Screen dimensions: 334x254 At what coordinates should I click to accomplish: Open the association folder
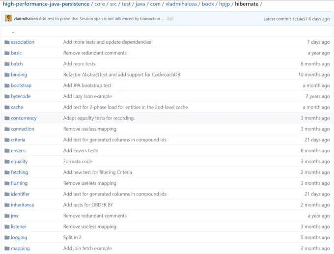[x=23, y=42]
